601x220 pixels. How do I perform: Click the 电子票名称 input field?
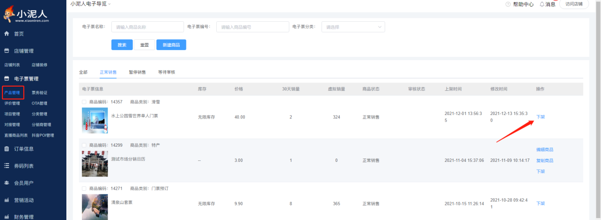coord(147,27)
